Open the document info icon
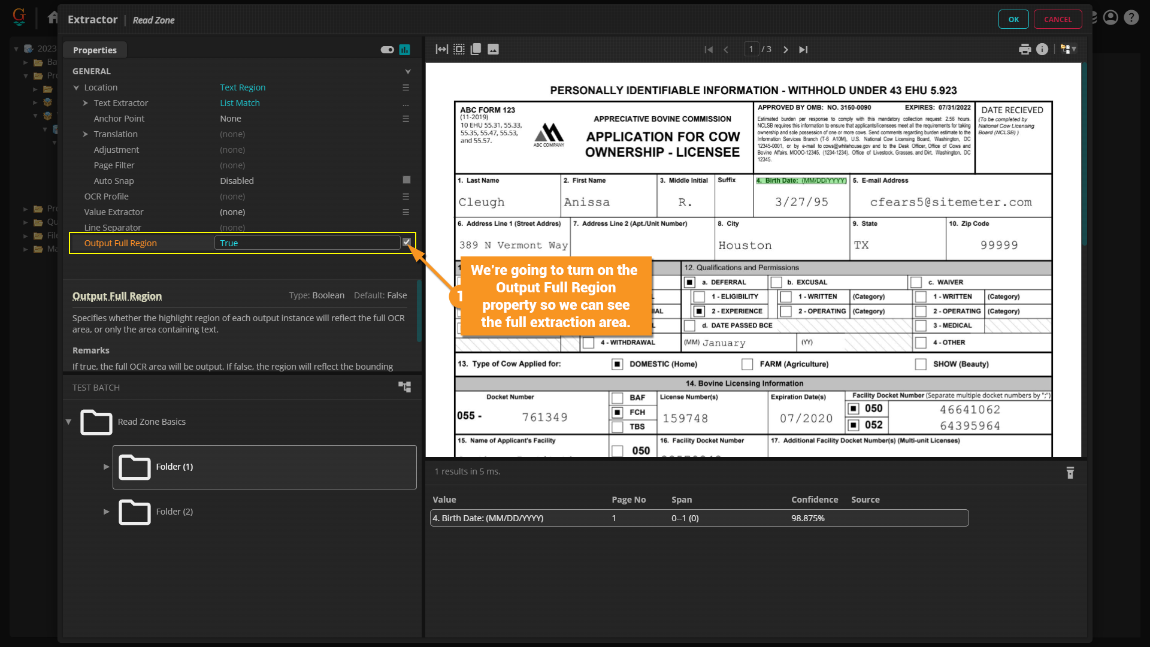The width and height of the screenshot is (1150, 647). click(x=1042, y=50)
